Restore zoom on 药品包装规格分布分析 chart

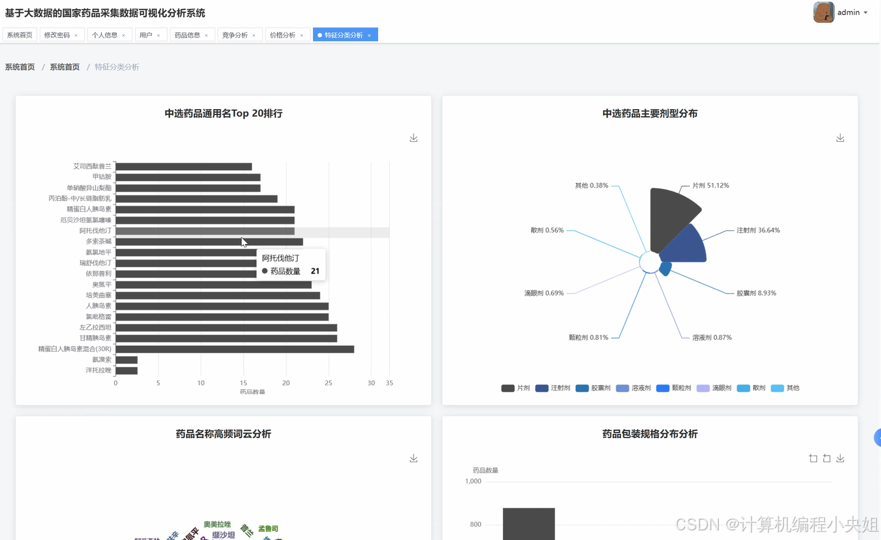click(x=827, y=459)
